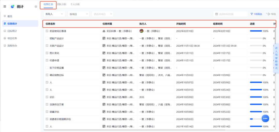Toggle checkbox for 图片美化
Image resolution: width=279 pixels, height=132 pixels.
47,53
